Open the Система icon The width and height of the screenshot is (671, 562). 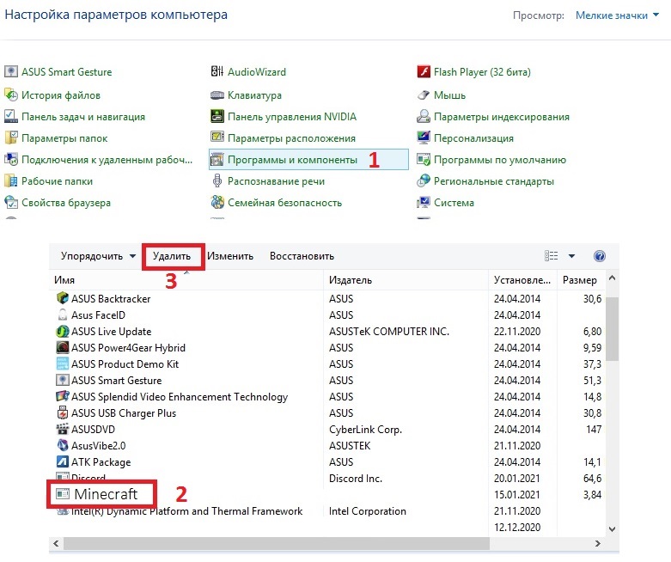coord(424,202)
